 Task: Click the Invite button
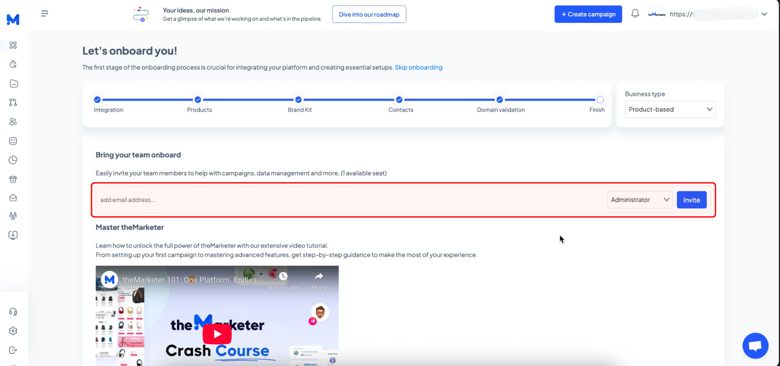(691, 200)
